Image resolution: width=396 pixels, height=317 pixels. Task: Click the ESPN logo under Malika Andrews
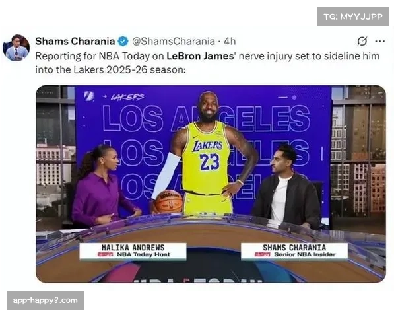click(x=106, y=254)
